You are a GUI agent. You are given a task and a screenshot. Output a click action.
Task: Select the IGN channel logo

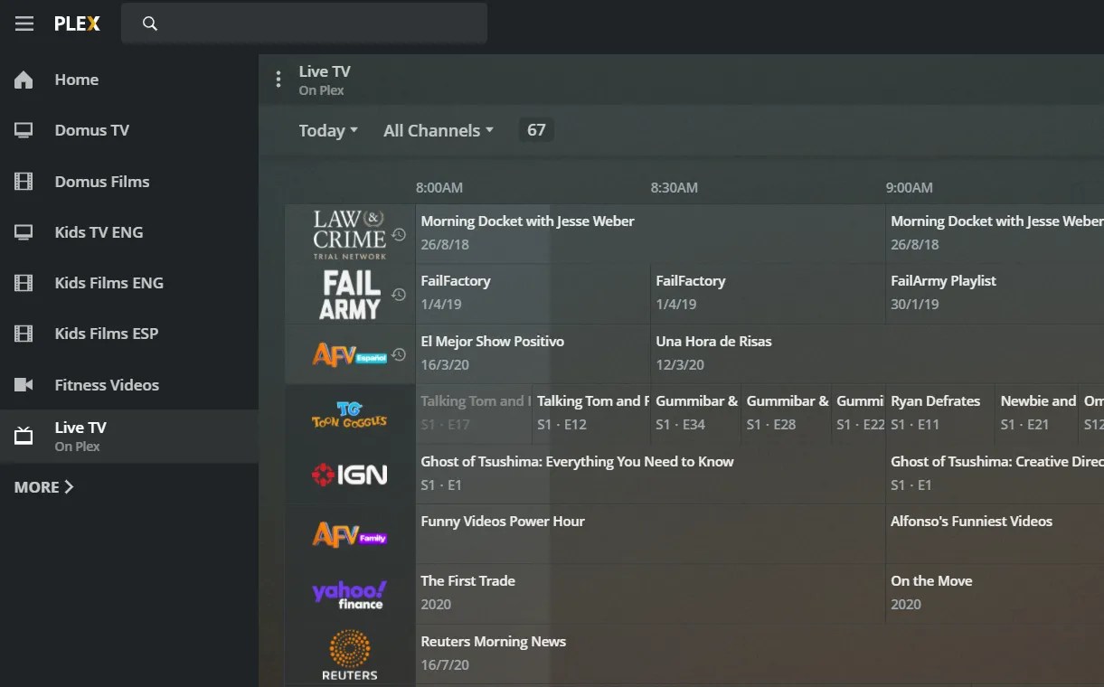pos(350,474)
